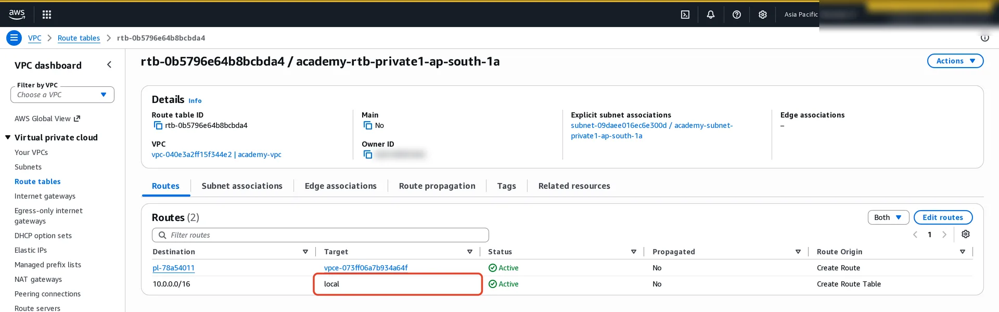Open Your VPCs in sidebar
999x312 pixels.
(31, 152)
